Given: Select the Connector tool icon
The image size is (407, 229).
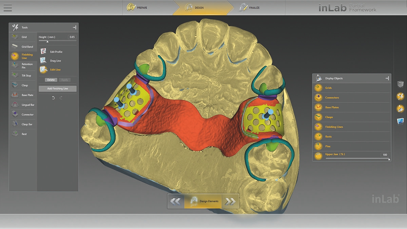Looking at the screenshot, I should click(15, 114).
